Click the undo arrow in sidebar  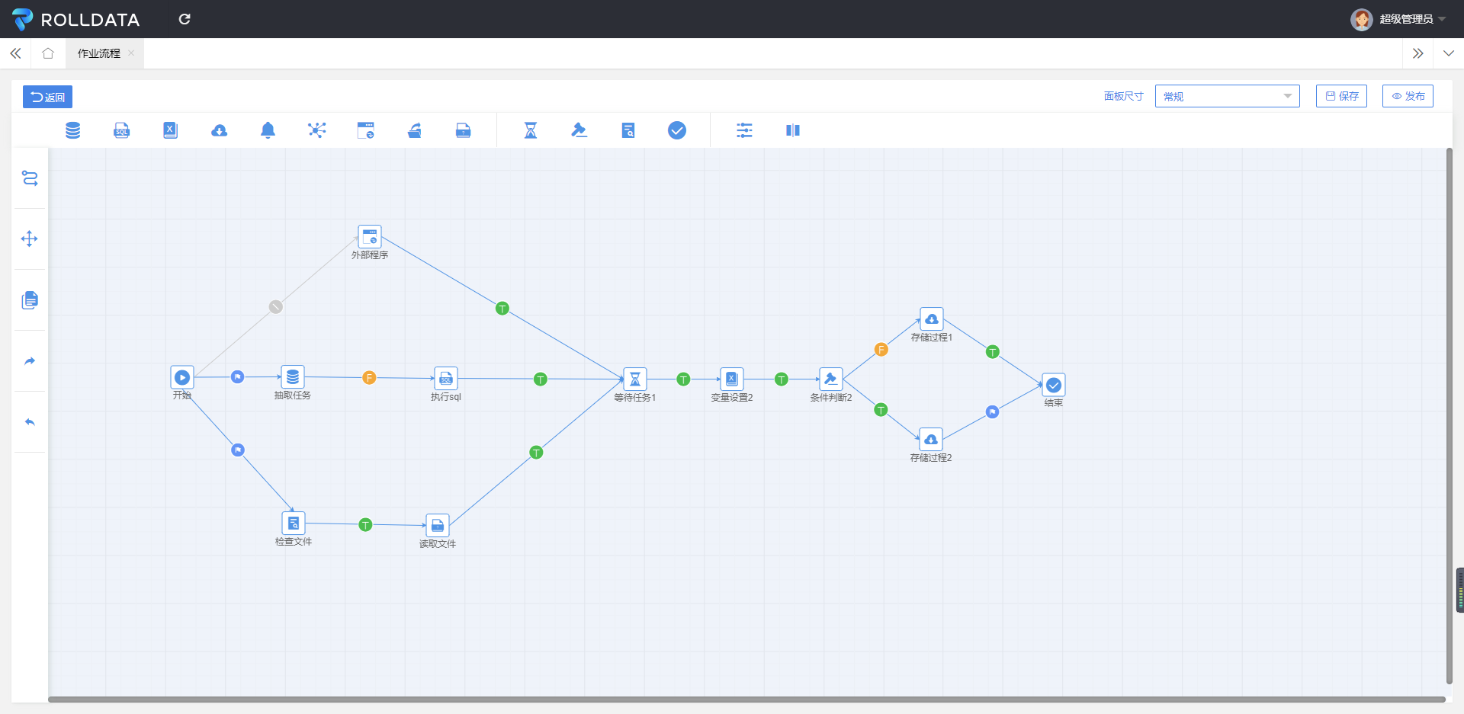tap(30, 422)
